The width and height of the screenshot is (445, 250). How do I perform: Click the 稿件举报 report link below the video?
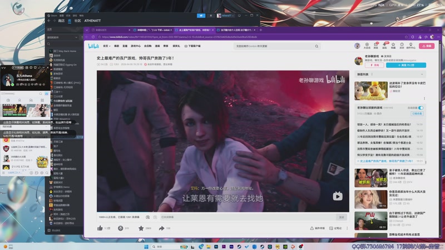[x=318, y=228]
